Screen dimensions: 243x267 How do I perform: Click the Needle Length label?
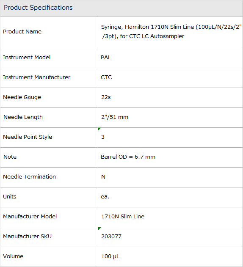point(23,117)
